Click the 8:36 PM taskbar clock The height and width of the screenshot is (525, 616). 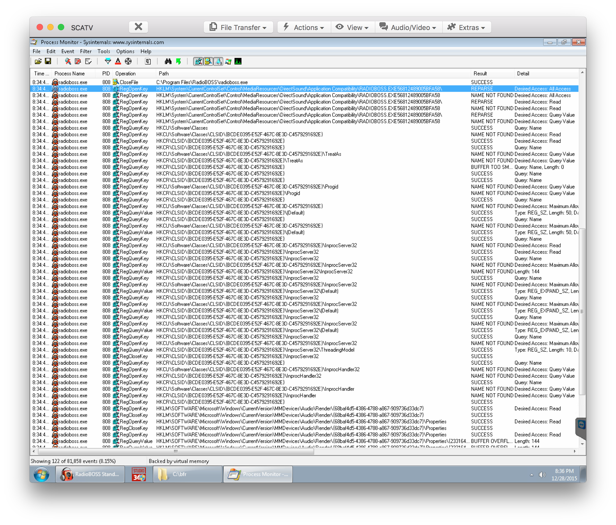564,475
